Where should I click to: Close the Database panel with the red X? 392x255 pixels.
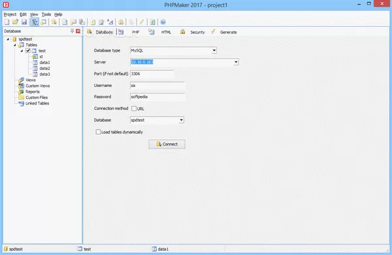[78, 31]
